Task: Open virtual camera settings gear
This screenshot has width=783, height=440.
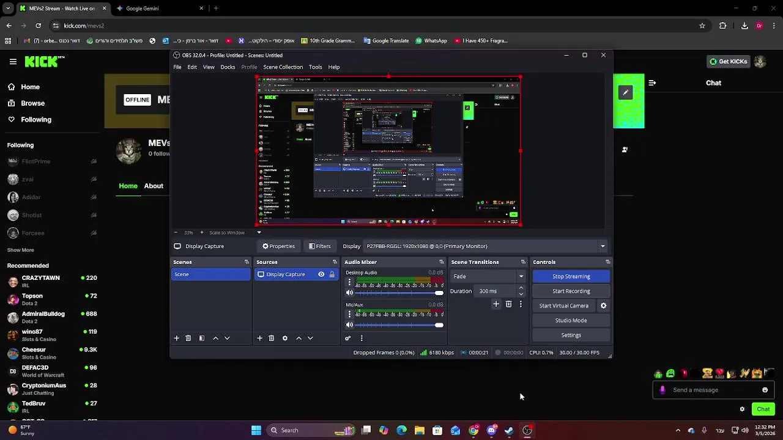Action: (603, 306)
